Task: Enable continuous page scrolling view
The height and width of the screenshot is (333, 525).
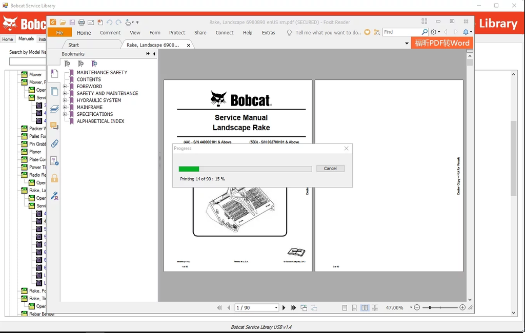Action: pyautogui.click(x=354, y=308)
